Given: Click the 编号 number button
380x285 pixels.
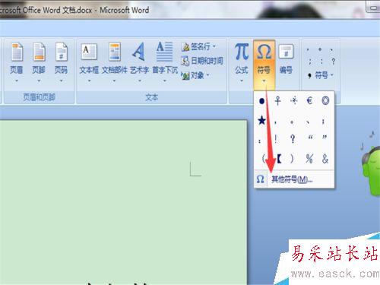Looking at the screenshot, I should (x=286, y=59).
